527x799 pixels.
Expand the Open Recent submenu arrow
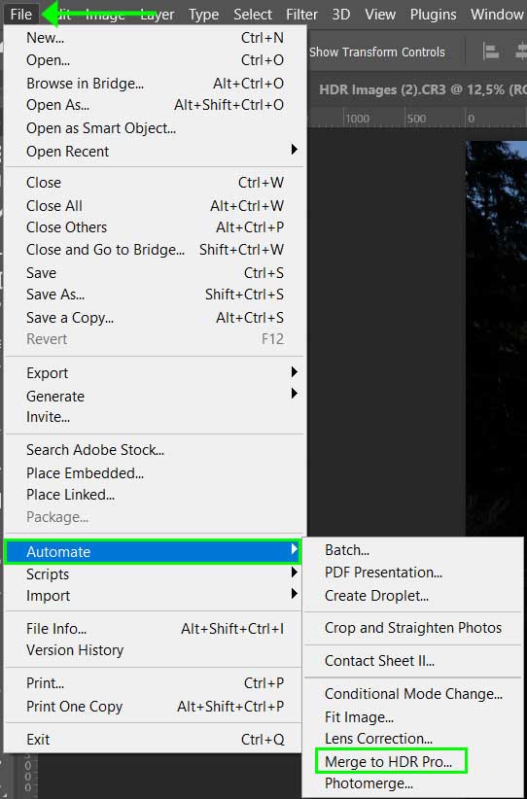pos(294,150)
